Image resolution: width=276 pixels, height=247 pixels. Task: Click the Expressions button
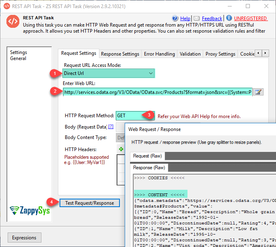24,237
